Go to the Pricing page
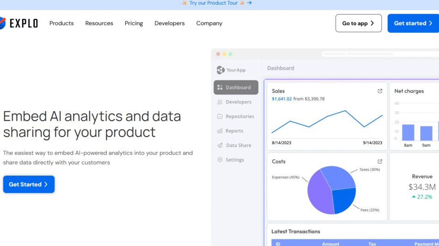Screen dimensions: 439x246 [x=134, y=23]
